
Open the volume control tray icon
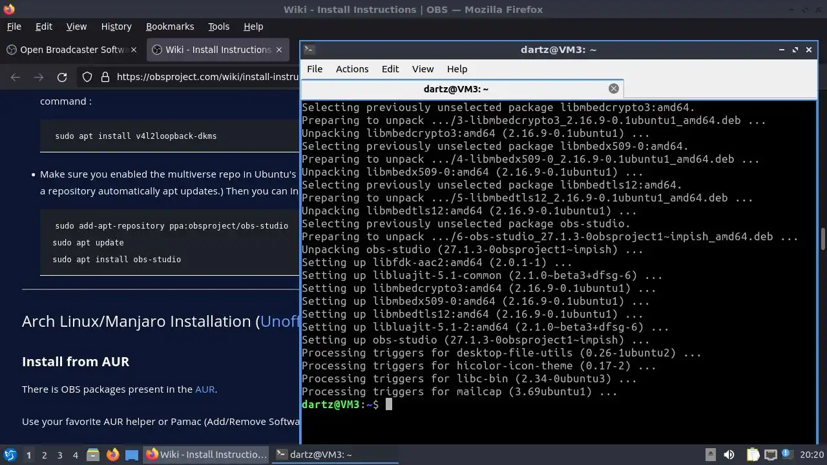(729, 455)
